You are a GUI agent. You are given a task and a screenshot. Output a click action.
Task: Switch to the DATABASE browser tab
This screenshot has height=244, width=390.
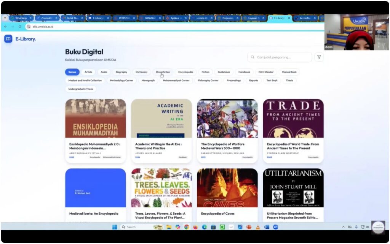click(x=149, y=18)
